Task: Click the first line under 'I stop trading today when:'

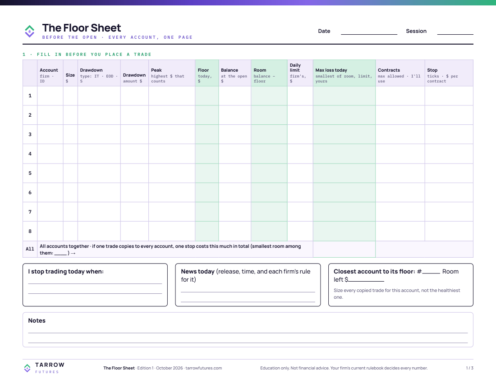Action: coord(95,283)
